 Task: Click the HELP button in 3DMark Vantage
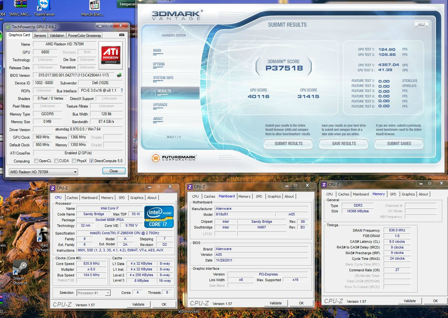pos(421,24)
